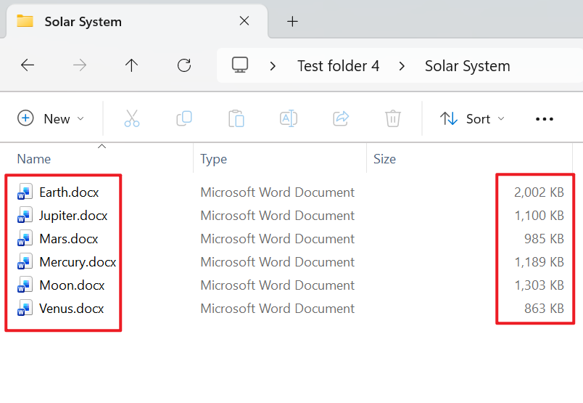
Task: Open the See more ellipsis menu
Action: click(x=544, y=119)
